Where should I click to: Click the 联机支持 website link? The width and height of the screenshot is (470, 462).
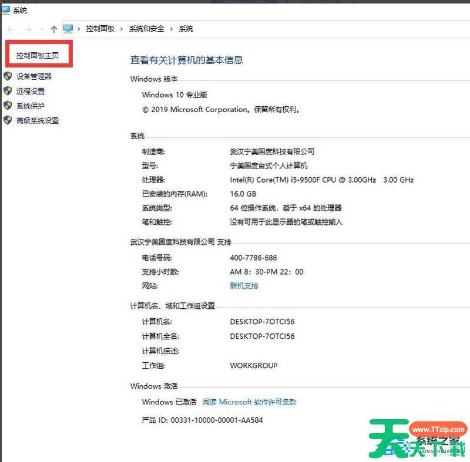[x=244, y=286]
